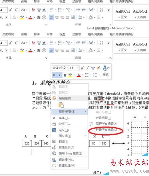Screen dimensions: 149x176
Task: Click character border A icon below Word title
Action: click(x=44, y=43)
